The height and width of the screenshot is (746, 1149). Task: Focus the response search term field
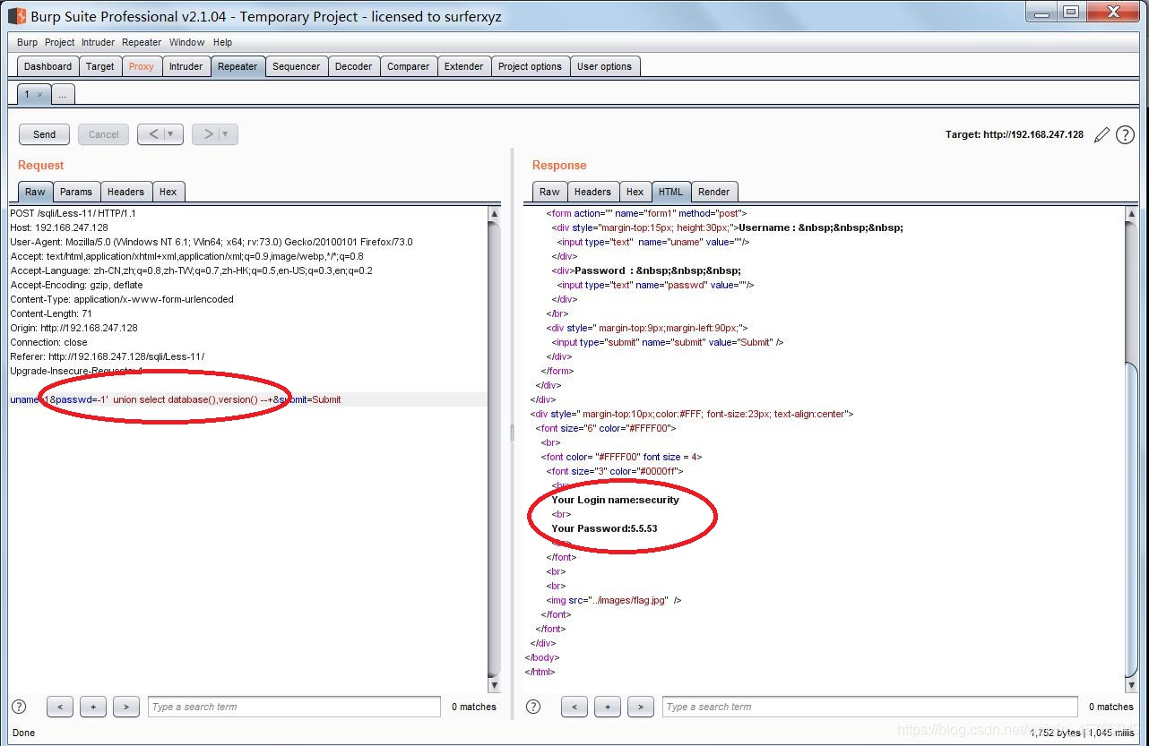pyautogui.click(x=869, y=707)
